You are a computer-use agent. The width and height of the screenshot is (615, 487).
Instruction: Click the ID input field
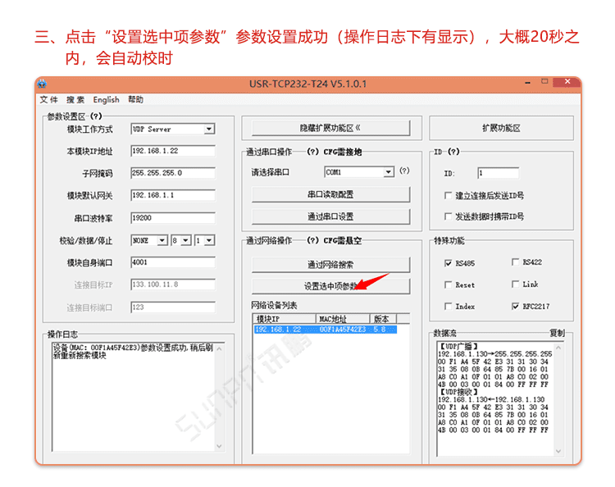[498, 173]
